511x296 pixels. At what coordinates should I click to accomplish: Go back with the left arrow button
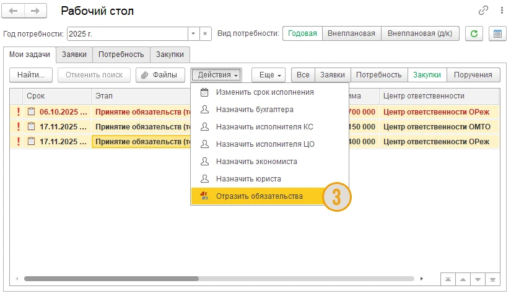(13, 11)
